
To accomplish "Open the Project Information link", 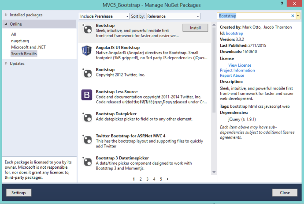I will [x=237, y=70].
